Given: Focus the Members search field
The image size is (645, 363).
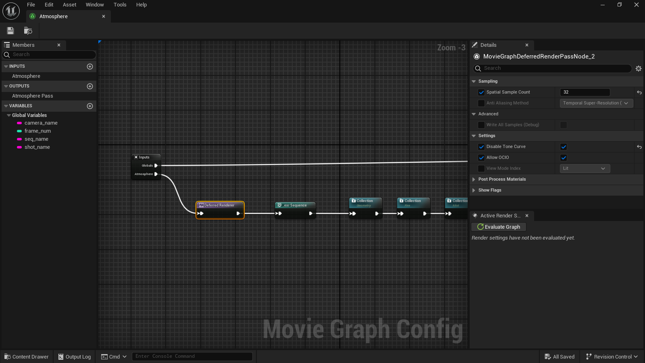Looking at the screenshot, I should 49,54.
